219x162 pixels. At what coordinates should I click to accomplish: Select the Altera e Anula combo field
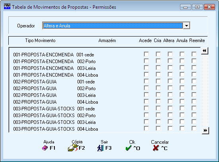click(113, 26)
